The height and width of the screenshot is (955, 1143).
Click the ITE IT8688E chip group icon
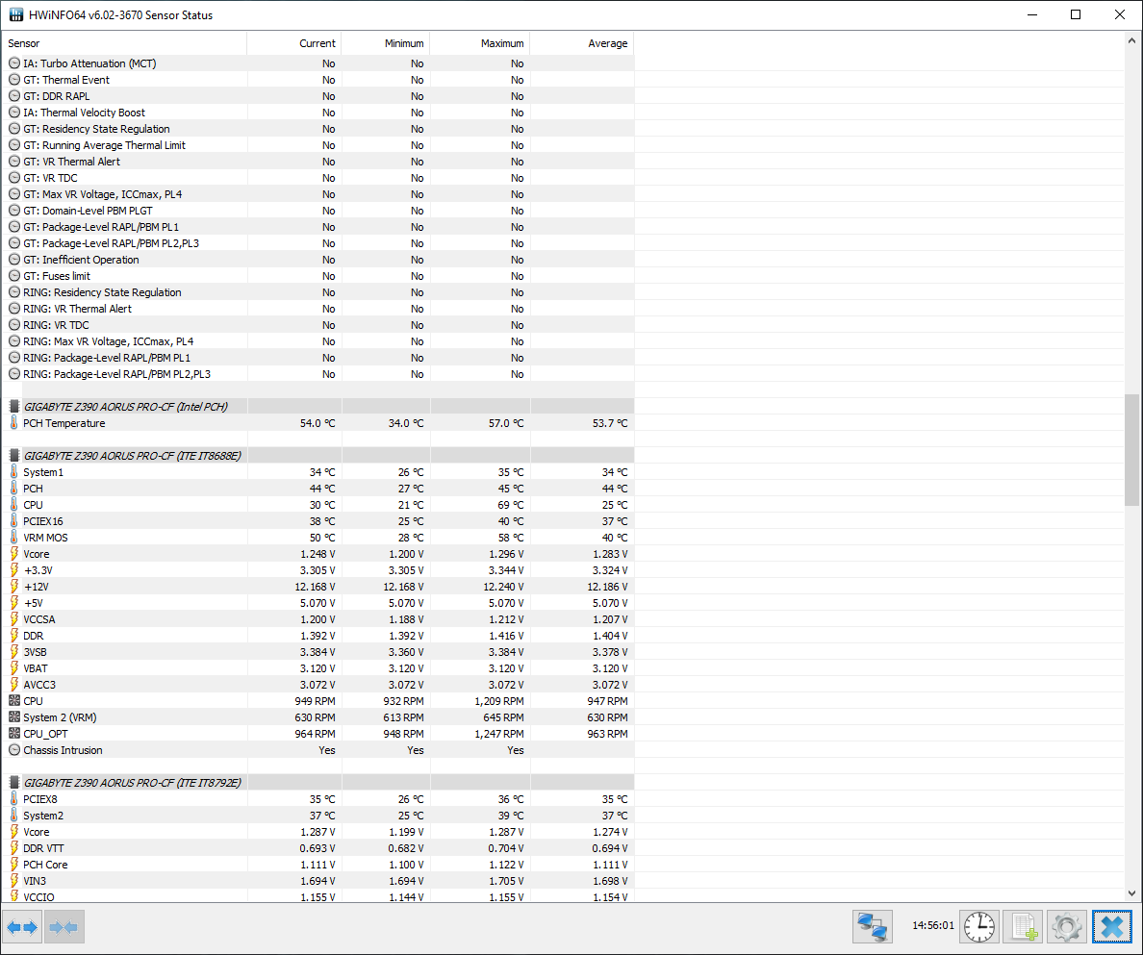(13, 456)
